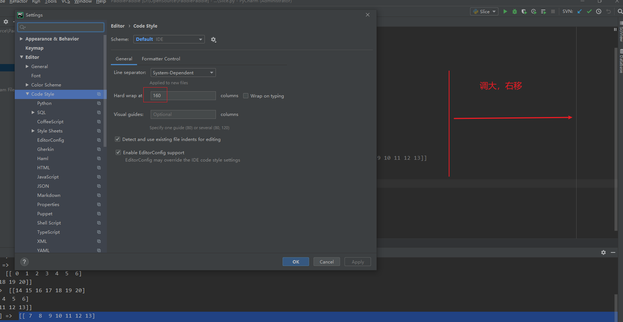Confirm settings with OK button

(x=296, y=262)
